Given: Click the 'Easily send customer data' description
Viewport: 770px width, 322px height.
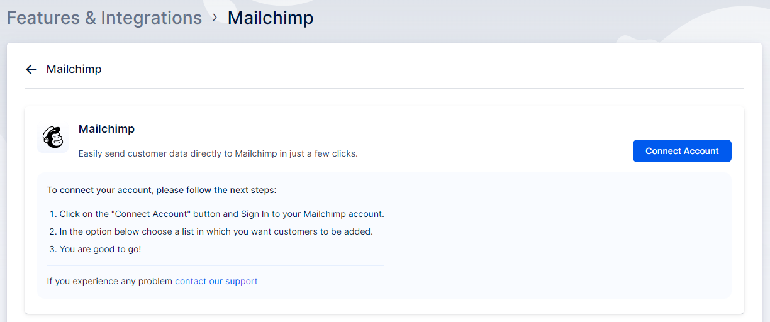Looking at the screenshot, I should (x=218, y=153).
